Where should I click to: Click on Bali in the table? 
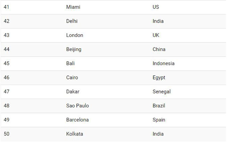point(70,63)
